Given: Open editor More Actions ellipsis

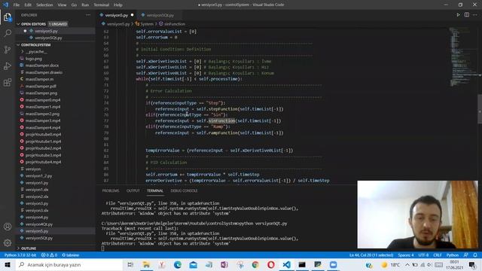Looking at the screenshot, I should 475,15.
